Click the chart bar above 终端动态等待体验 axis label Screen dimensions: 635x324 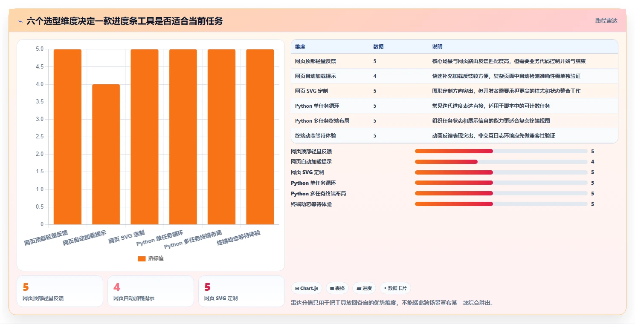click(260, 137)
